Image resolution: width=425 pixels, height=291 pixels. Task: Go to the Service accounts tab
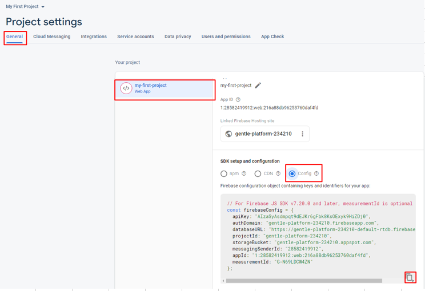coord(135,37)
